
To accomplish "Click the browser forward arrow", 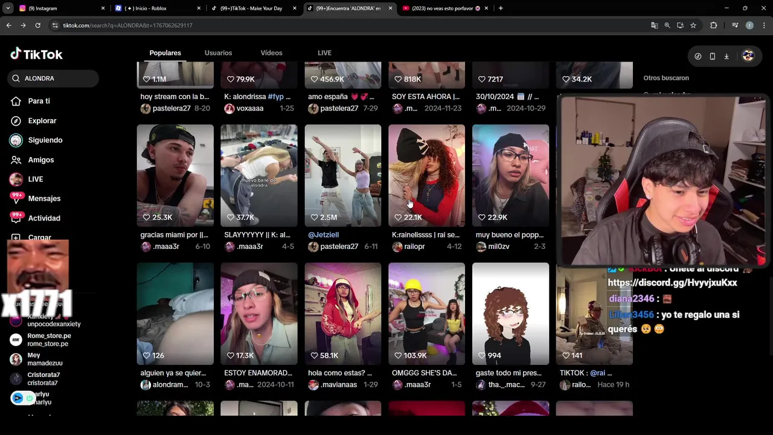I will click(x=23, y=25).
